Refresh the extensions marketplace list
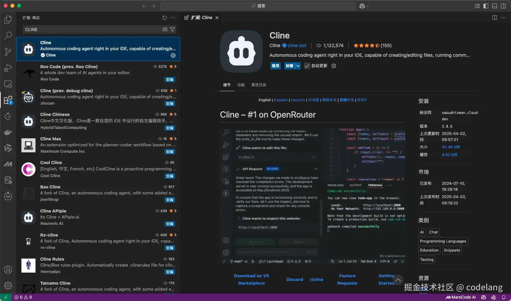511x301 pixels. point(164,18)
